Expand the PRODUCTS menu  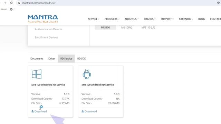(x=112, y=19)
